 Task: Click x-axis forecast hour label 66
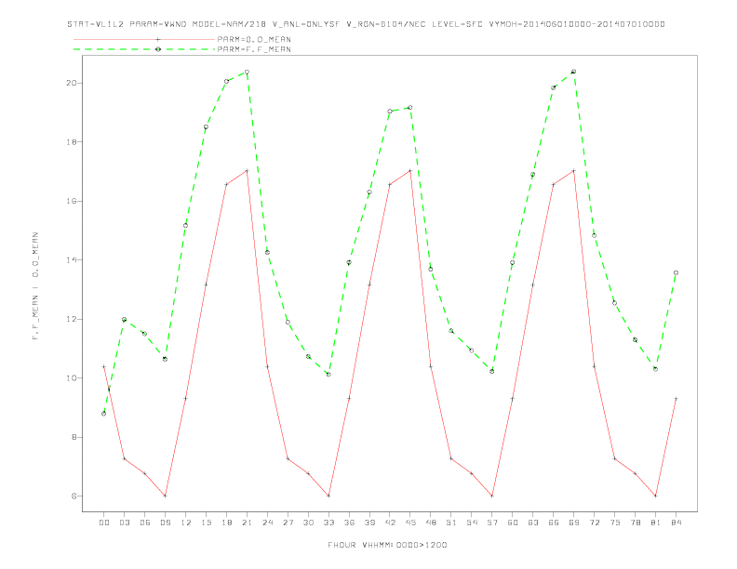tap(554, 523)
